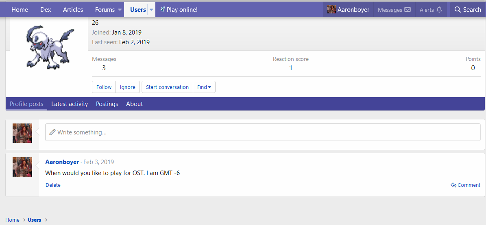Image resolution: width=486 pixels, height=225 pixels.
Task: Click the Reaction score value 1
Action: pyautogui.click(x=291, y=68)
